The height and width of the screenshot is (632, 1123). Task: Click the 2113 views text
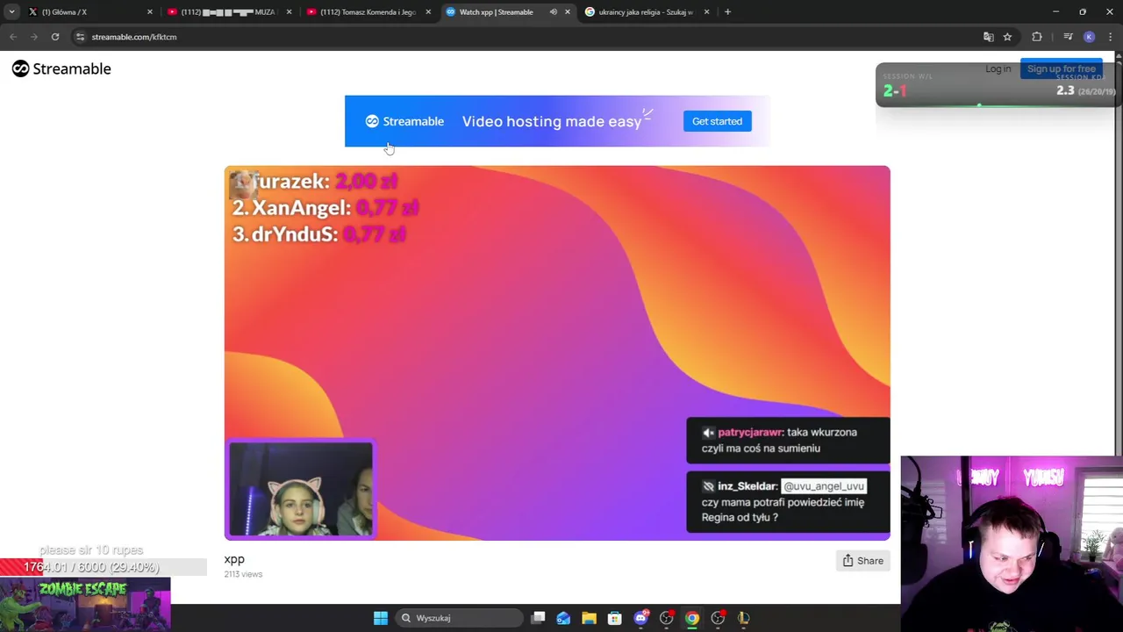tap(243, 574)
